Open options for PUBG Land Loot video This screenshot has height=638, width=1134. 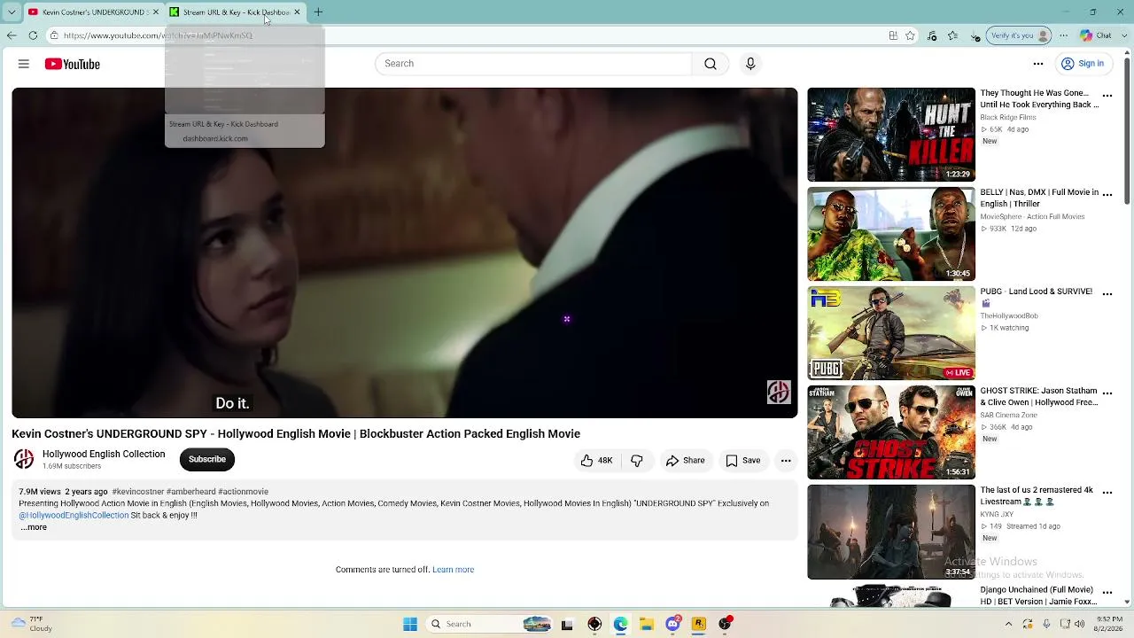[x=1107, y=293]
